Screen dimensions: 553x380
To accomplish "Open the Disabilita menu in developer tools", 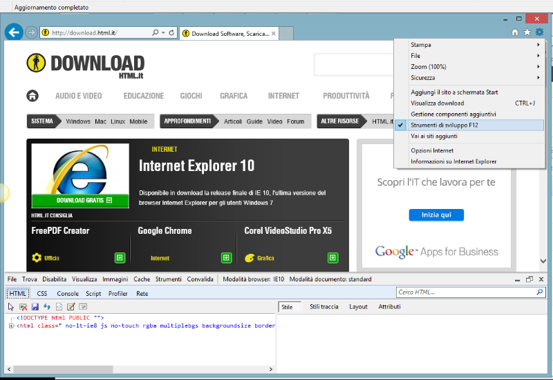I will (54, 279).
